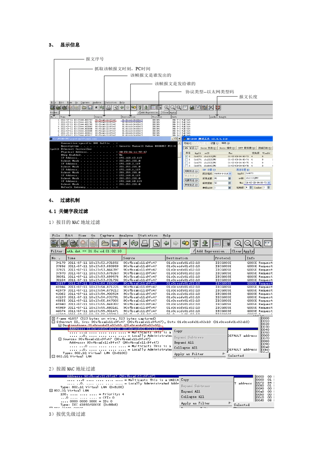The height and width of the screenshot is (458, 323).
Task: Tick the checkbox for AppId 0x4075 row
Action: [x=186, y=163]
